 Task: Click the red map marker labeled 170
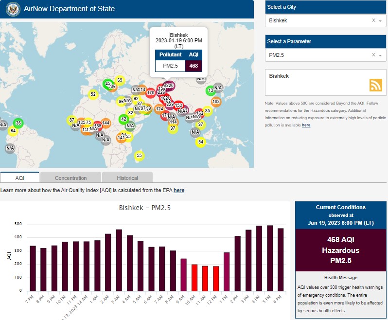151,93
